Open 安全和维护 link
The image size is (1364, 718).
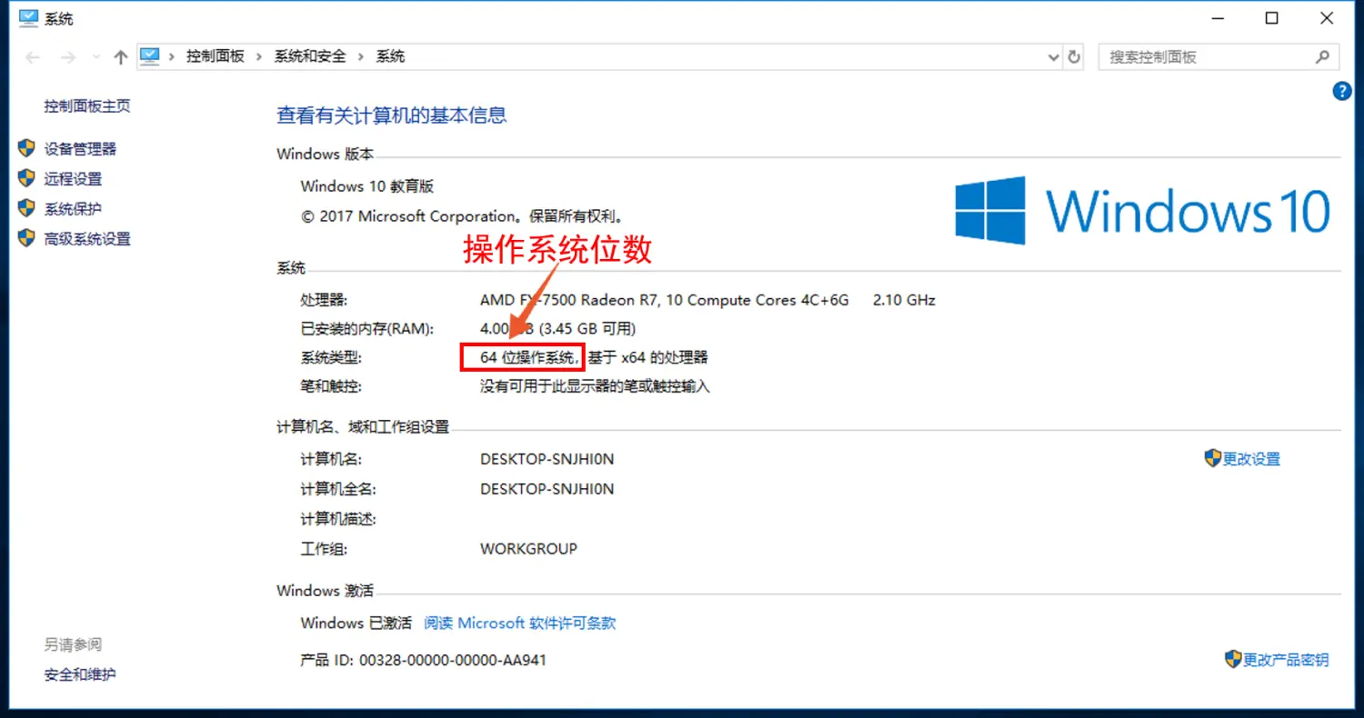pos(80,674)
